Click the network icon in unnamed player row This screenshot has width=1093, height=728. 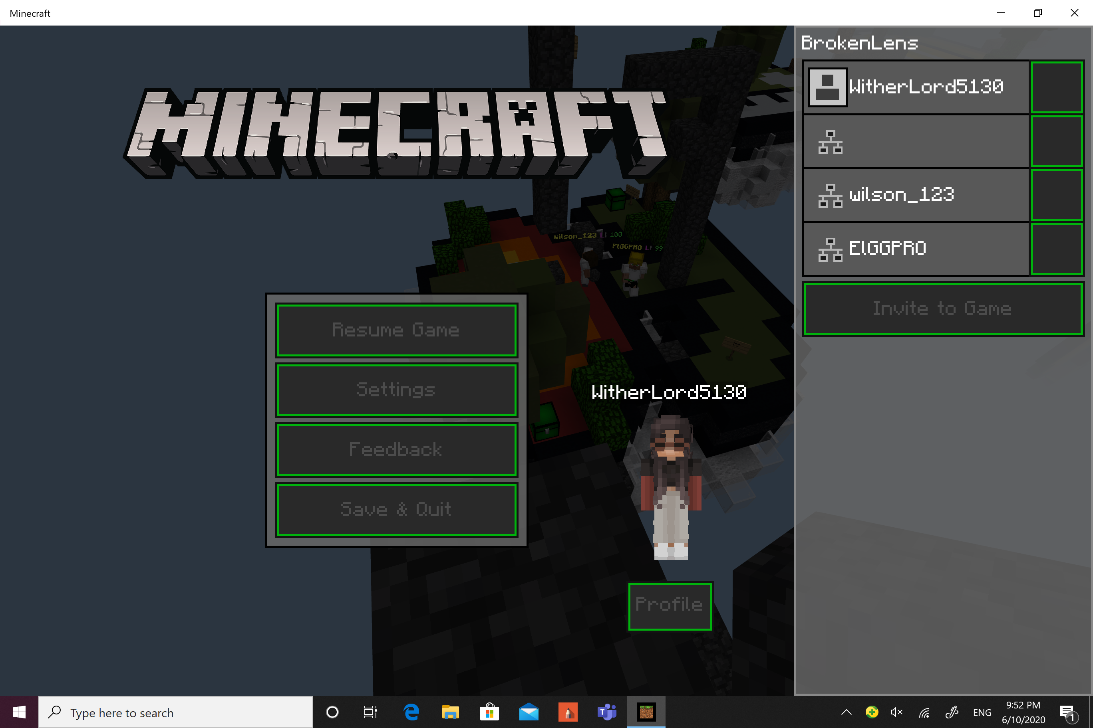point(830,142)
